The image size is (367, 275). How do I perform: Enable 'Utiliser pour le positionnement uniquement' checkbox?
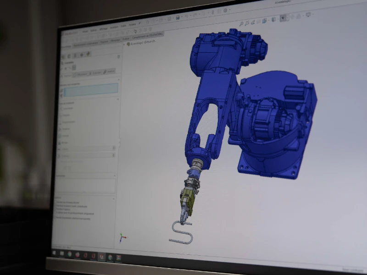point(56,214)
